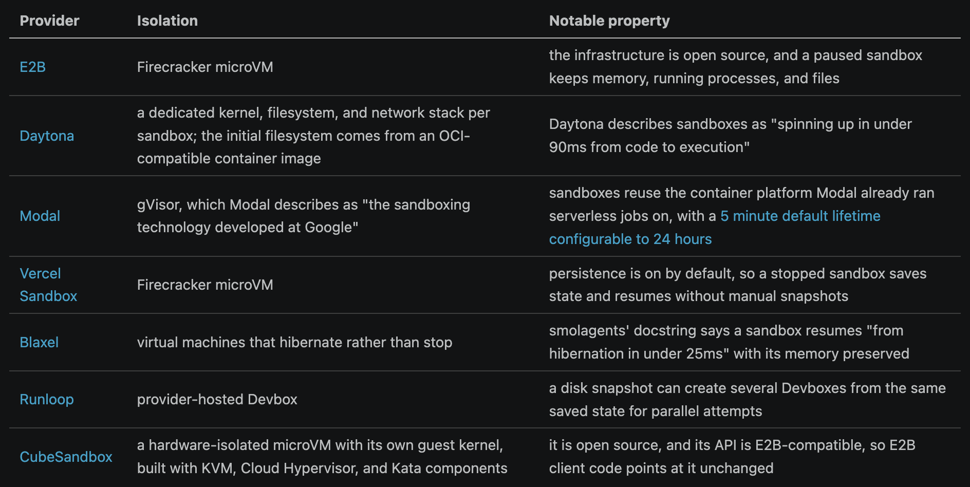This screenshot has width=970, height=487.
Task: Click Firecracker microVM in the E2B row
Action: coord(205,67)
